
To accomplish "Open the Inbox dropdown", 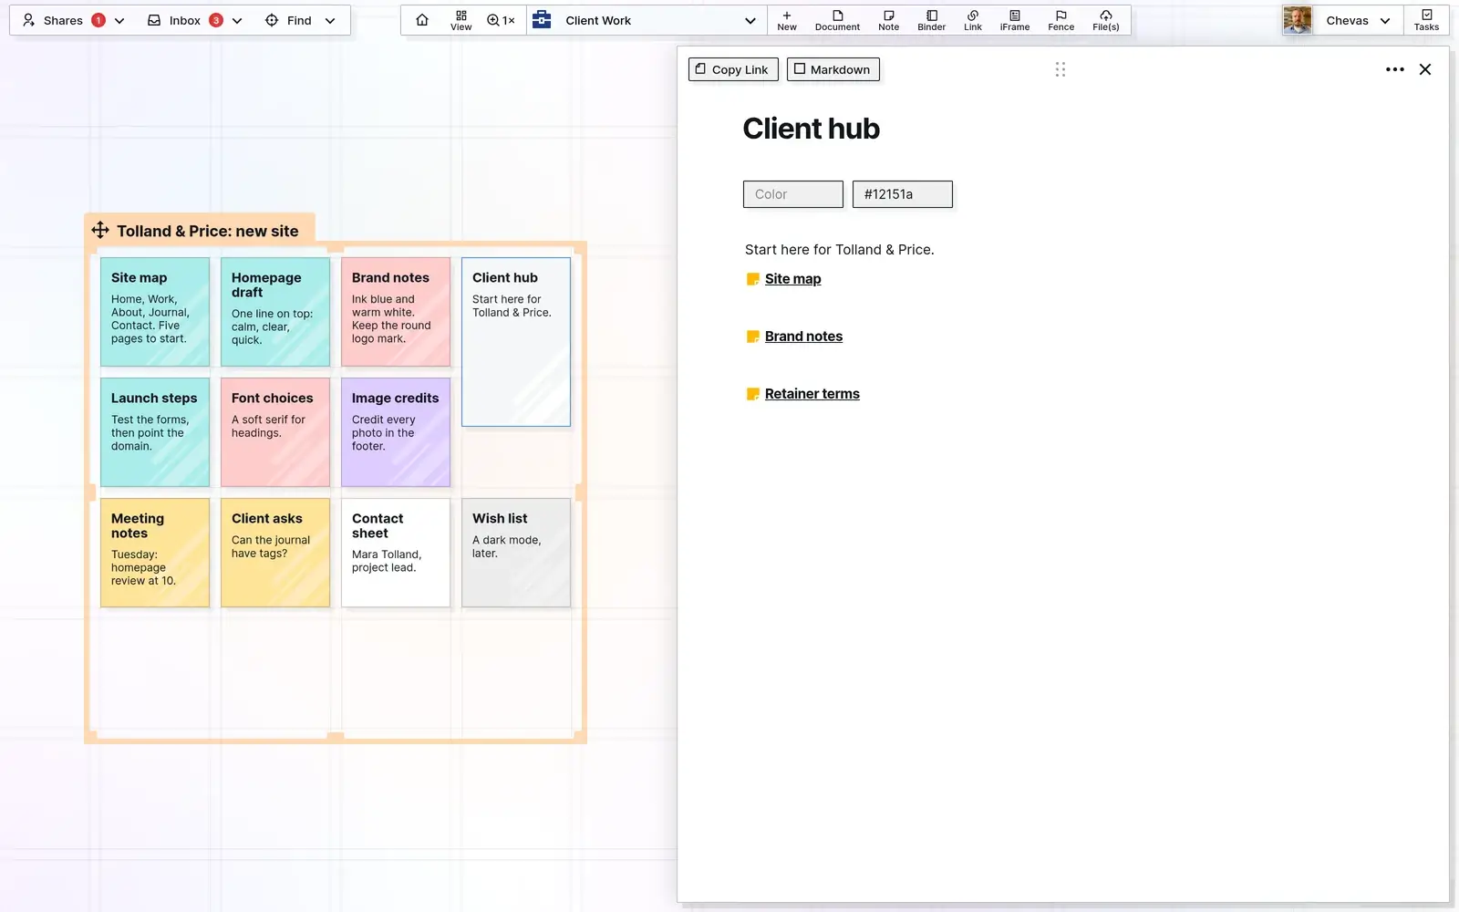I will pos(237,20).
